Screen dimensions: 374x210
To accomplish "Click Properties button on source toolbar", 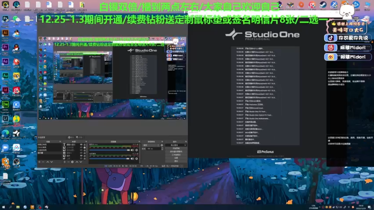I will point(71,137).
